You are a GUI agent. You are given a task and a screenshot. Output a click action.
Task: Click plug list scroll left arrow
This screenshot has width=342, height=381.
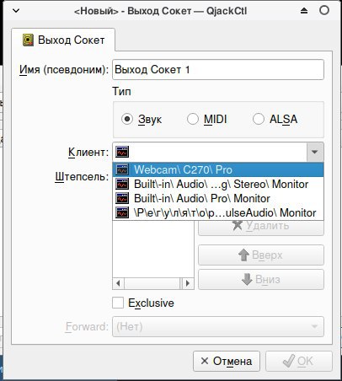click(x=118, y=283)
